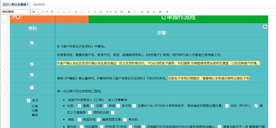This screenshot has width=276, height=128.
Task: Check the 混色轮比例 checkbox
Action: pos(90,113)
